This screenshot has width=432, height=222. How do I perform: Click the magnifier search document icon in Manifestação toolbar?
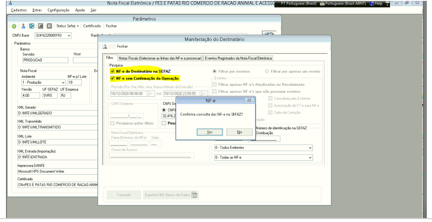105,47
